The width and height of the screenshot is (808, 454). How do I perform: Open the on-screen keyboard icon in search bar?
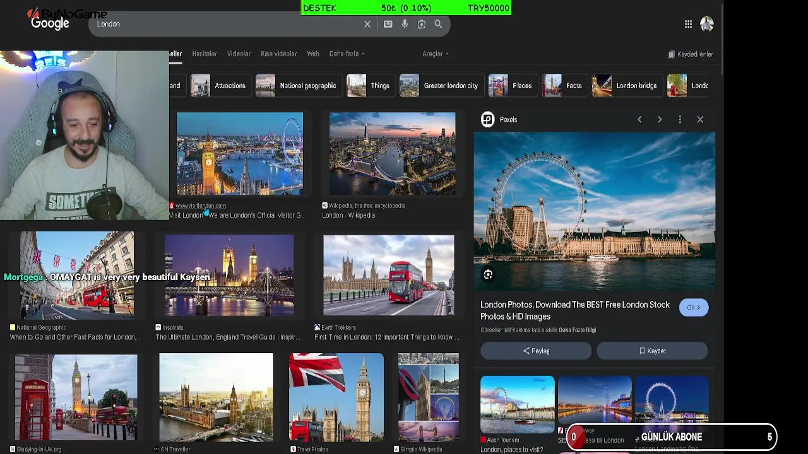point(388,24)
